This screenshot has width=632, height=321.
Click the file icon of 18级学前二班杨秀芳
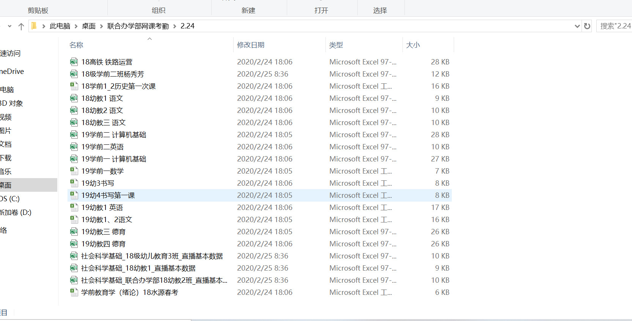coord(74,74)
